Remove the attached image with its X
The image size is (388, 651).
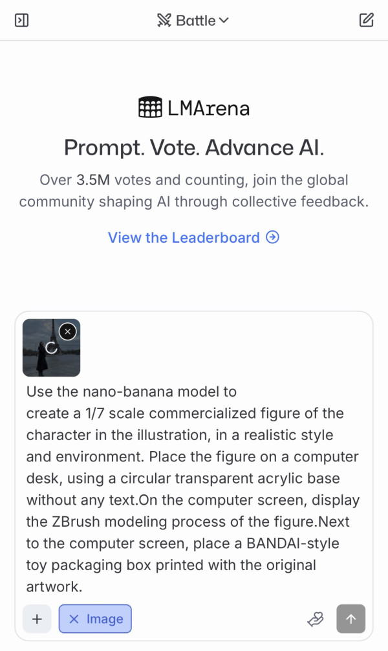[68, 331]
